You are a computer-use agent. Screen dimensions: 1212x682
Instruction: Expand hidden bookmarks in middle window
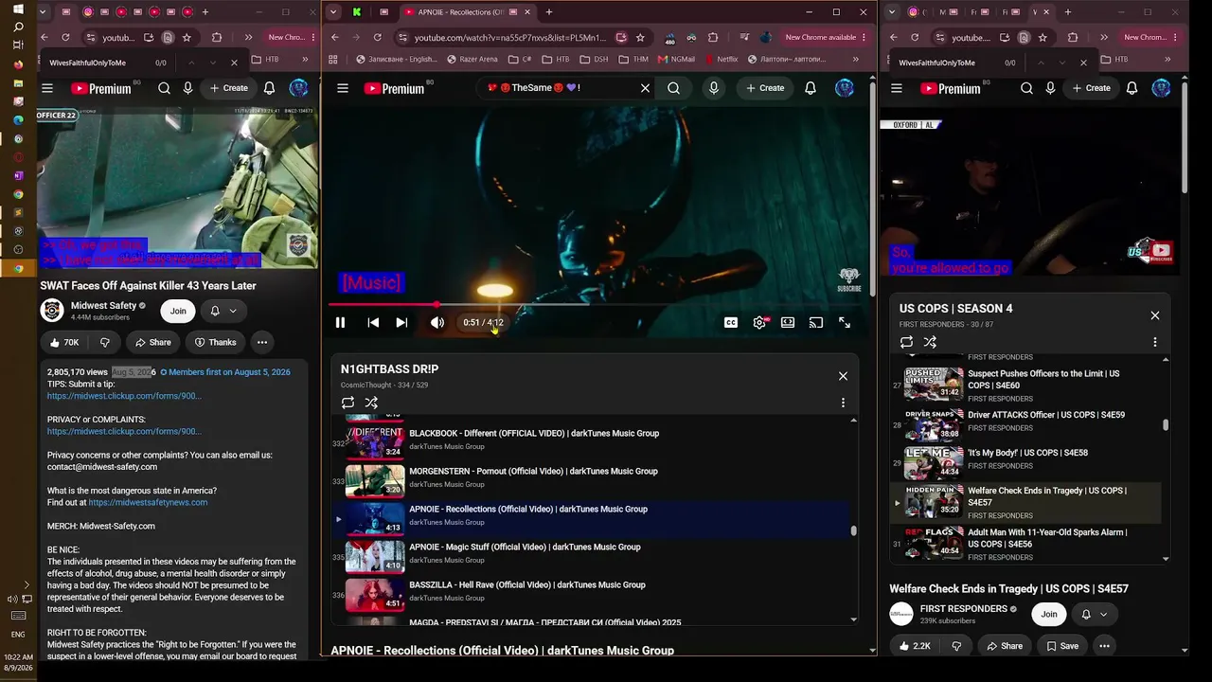pos(855,59)
